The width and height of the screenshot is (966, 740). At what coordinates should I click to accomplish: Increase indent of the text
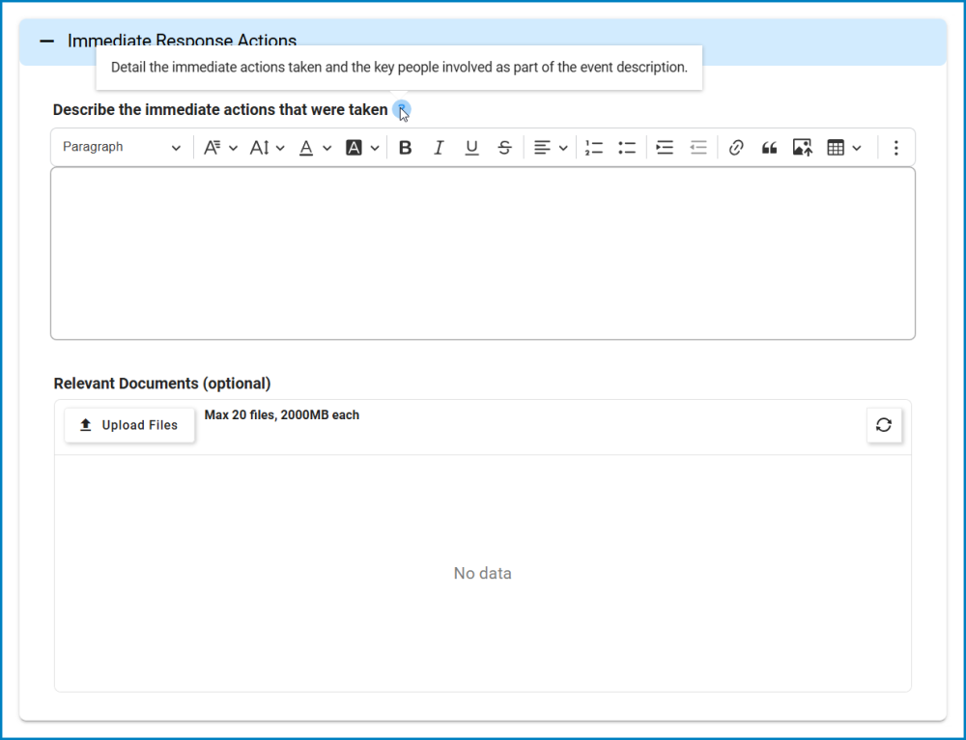point(665,147)
